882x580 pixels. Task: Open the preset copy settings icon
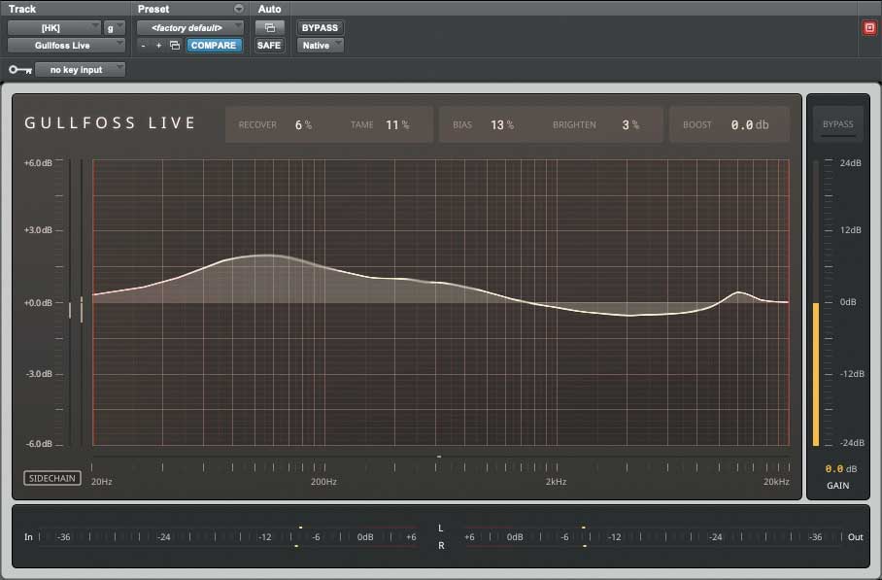(175, 45)
